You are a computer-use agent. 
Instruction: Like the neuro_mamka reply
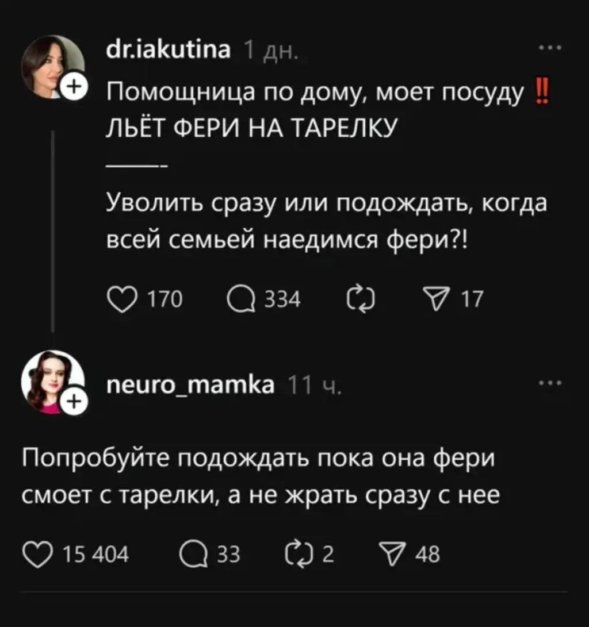click(x=37, y=555)
